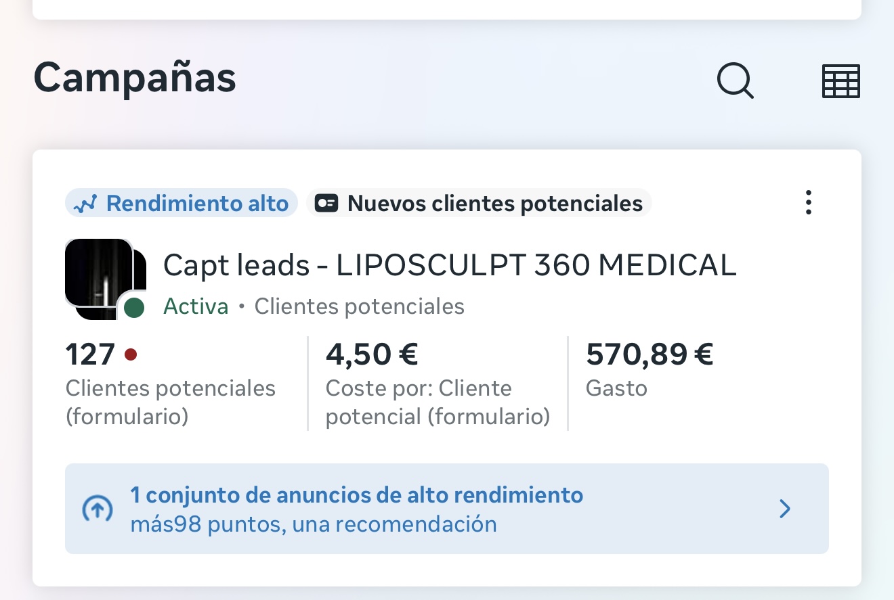894x600 pixels.
Task: Click the 4,50 € cost per lead metric
Action: [x=438, y=384]
